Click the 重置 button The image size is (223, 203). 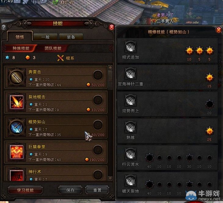pyautogui.click(x=97, y=190)
